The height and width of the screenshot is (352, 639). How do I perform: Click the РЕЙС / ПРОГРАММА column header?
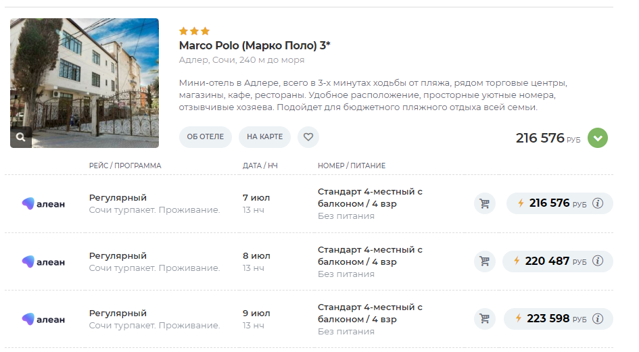pos(125,166)
